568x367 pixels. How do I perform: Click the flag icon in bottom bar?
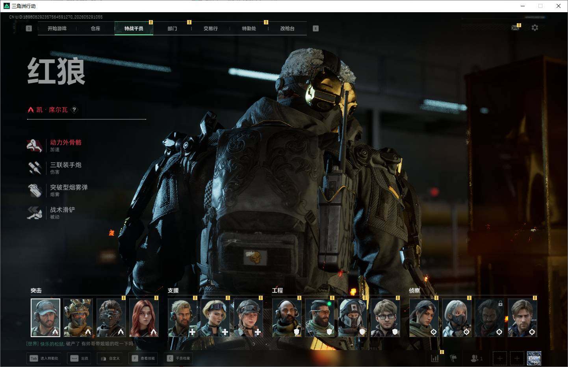click(x=453, y=358)
